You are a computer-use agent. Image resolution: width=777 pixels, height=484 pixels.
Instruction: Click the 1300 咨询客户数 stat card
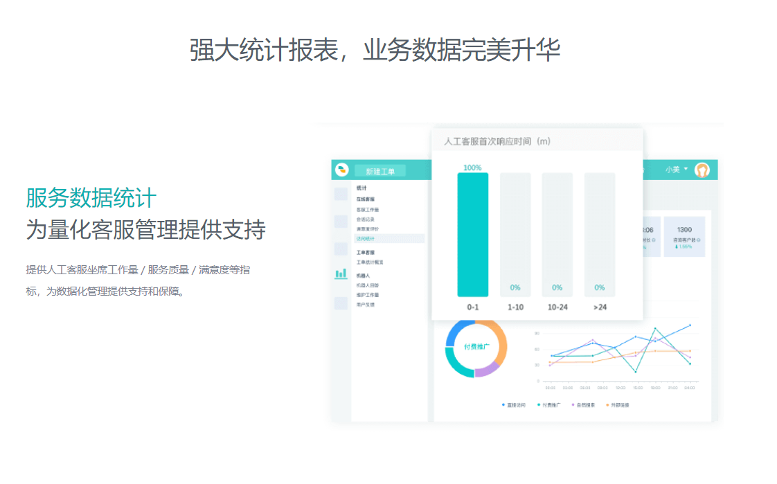684,237
